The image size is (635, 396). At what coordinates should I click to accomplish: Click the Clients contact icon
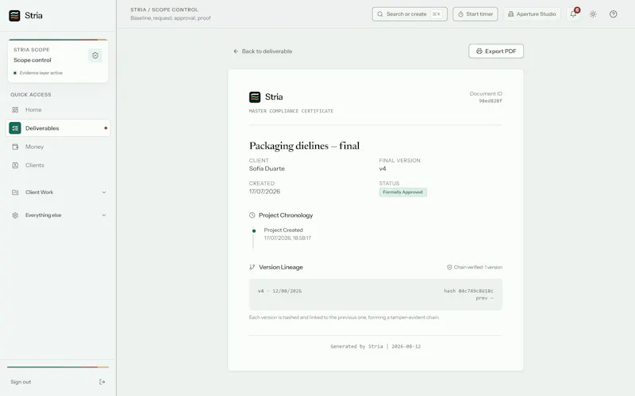click(x=15, y=166)
